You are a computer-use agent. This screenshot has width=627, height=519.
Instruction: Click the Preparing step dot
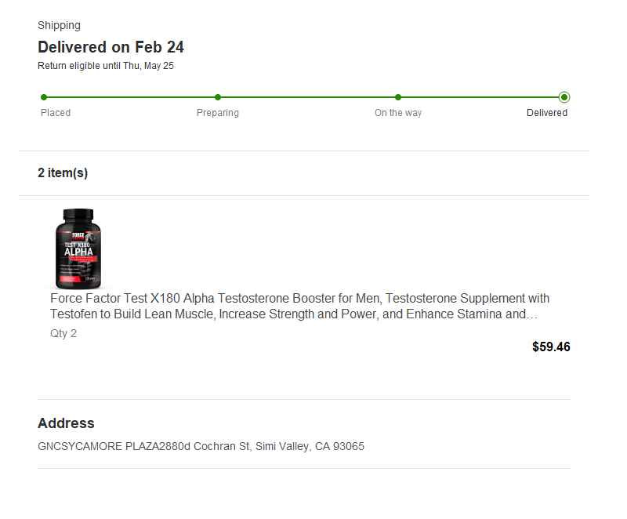point(218,97)
